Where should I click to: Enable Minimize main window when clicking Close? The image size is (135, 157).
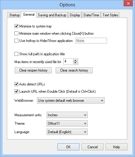[x=16, y=34]
